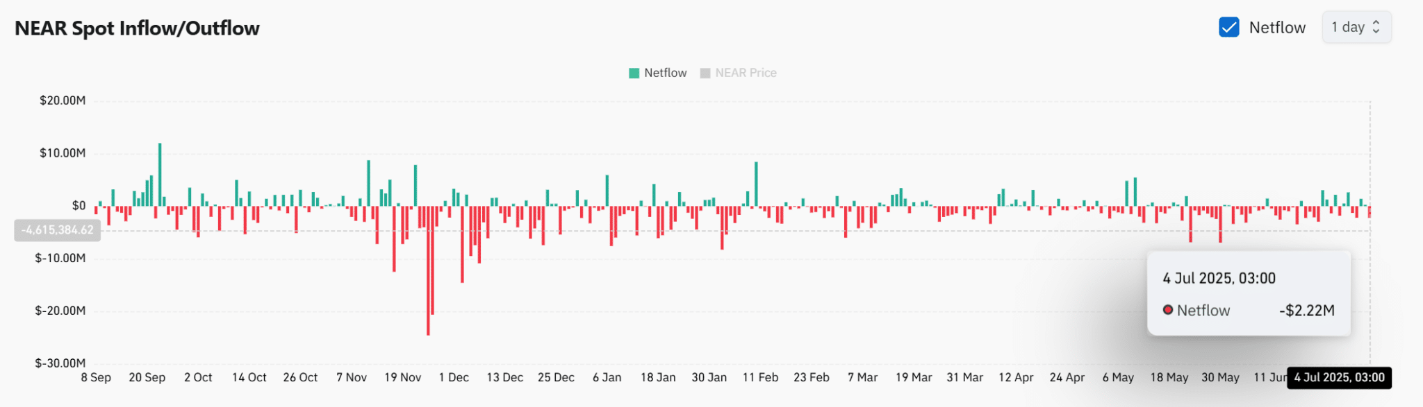This screenshot has height=407, width=1423.
Task: Uncheck the Netflow checkbox
Action: click(x=1228, y=27)
